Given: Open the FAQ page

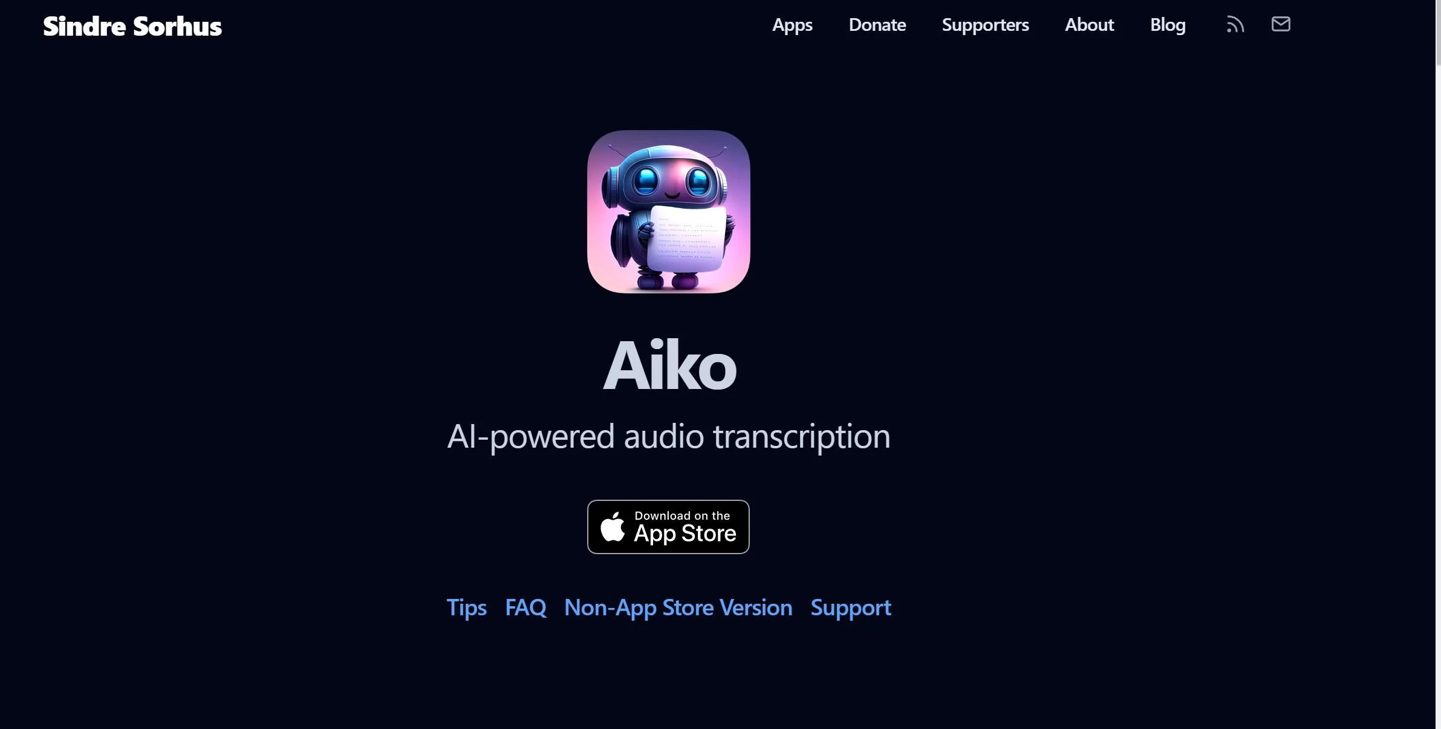Looking at the screenshot, I should (525, 606).
